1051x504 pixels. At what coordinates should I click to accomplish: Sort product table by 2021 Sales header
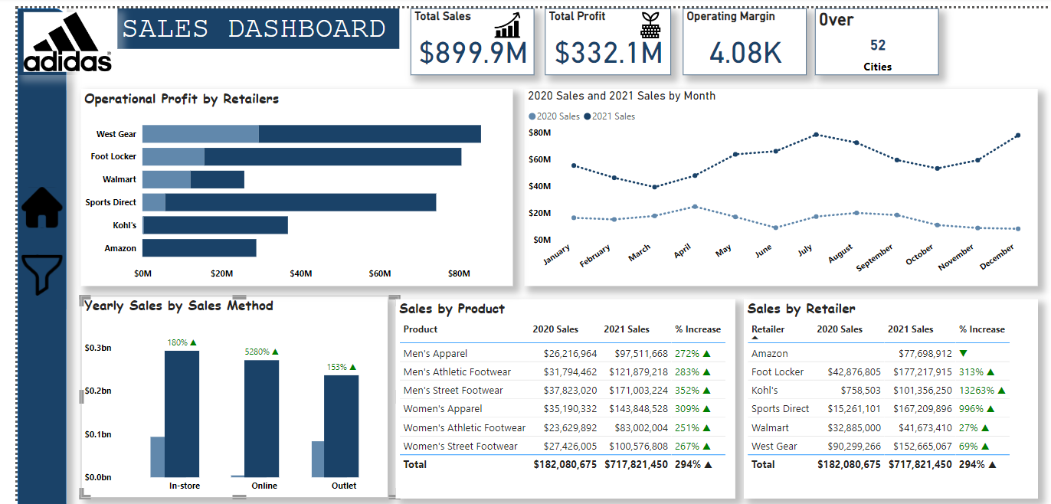pyautogui.click(x=626, y=329)
